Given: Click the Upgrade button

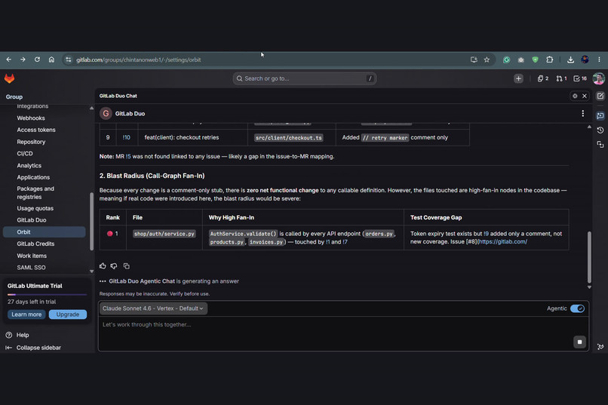Looking at the screenshot, I should tap(67, 314).
